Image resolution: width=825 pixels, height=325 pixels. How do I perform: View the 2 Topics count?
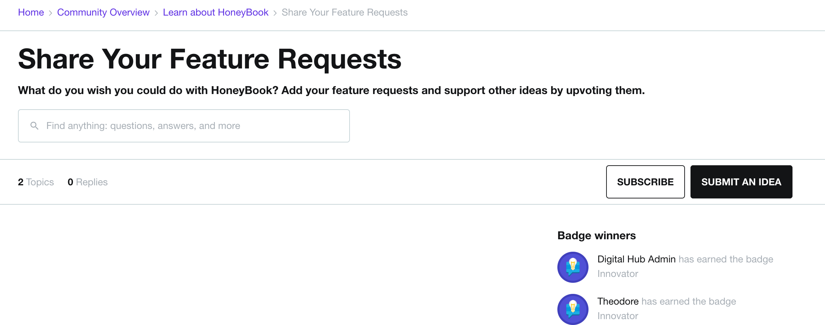[36, 182]
